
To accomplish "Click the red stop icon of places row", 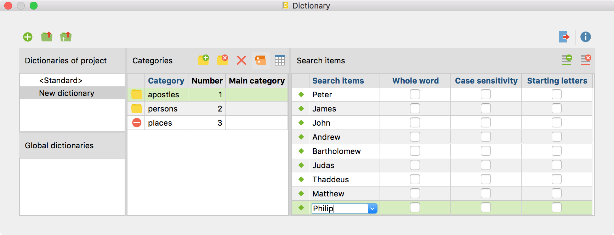I will click(x=137, y=123).
